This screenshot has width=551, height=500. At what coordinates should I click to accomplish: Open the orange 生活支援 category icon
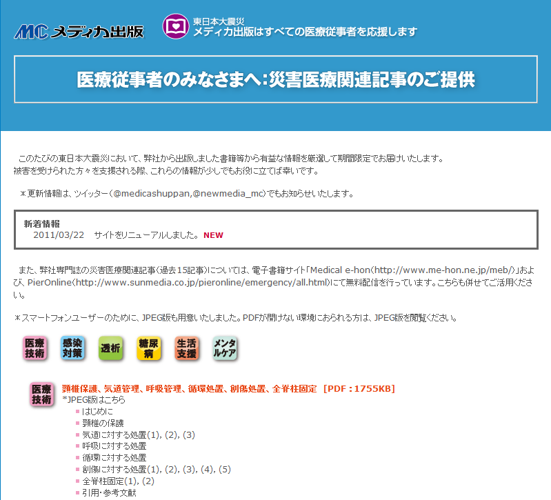pos(186,348)
